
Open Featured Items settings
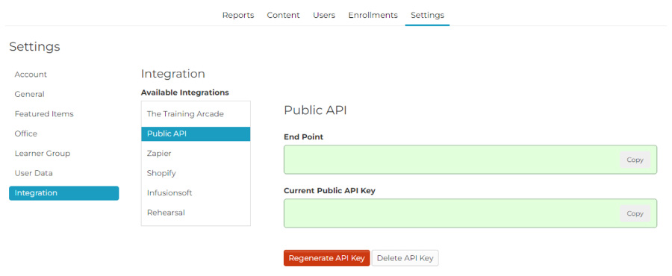[44, 114]
